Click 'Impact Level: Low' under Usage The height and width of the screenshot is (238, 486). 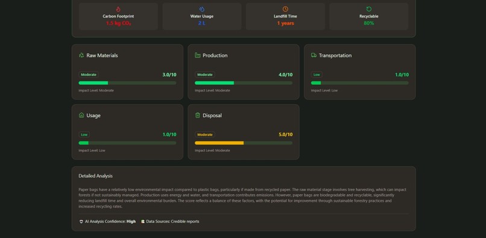(92, 151)
